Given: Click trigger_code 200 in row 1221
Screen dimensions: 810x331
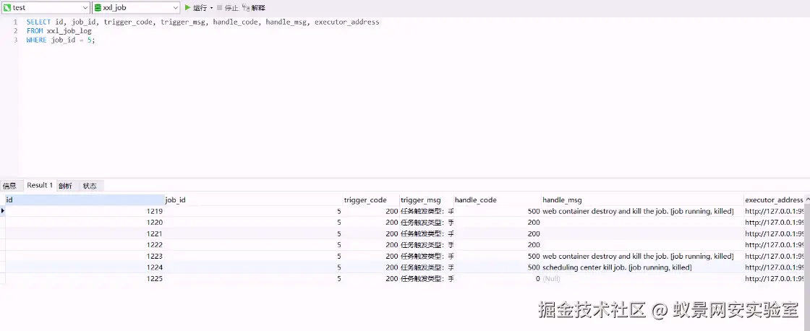Looking at the screenshot, I should pyautogui.click(x=371, y=234).
